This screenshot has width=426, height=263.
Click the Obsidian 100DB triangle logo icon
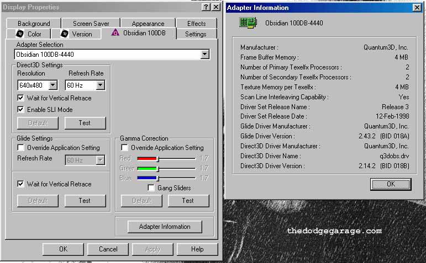pyautogui.click(x=115, y=33)
